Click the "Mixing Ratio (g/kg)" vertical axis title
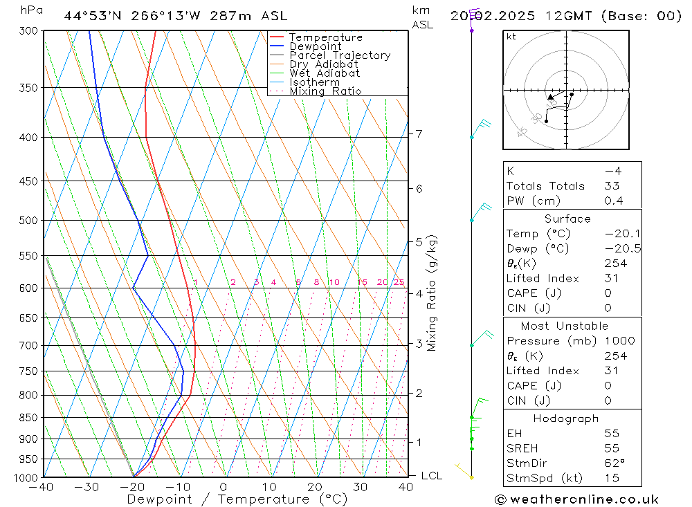This screenshot has height=507, width=692. 432,293
